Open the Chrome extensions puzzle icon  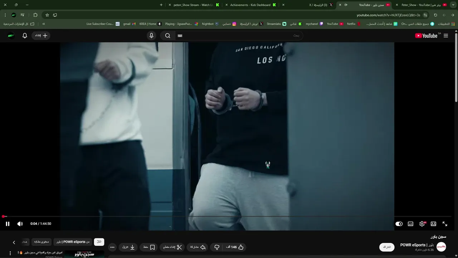pyautogui.click(x=35, y=15)
